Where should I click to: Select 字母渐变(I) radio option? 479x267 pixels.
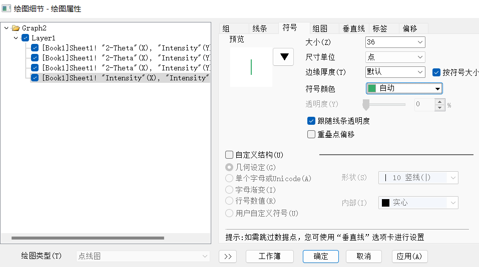point(229,190)
